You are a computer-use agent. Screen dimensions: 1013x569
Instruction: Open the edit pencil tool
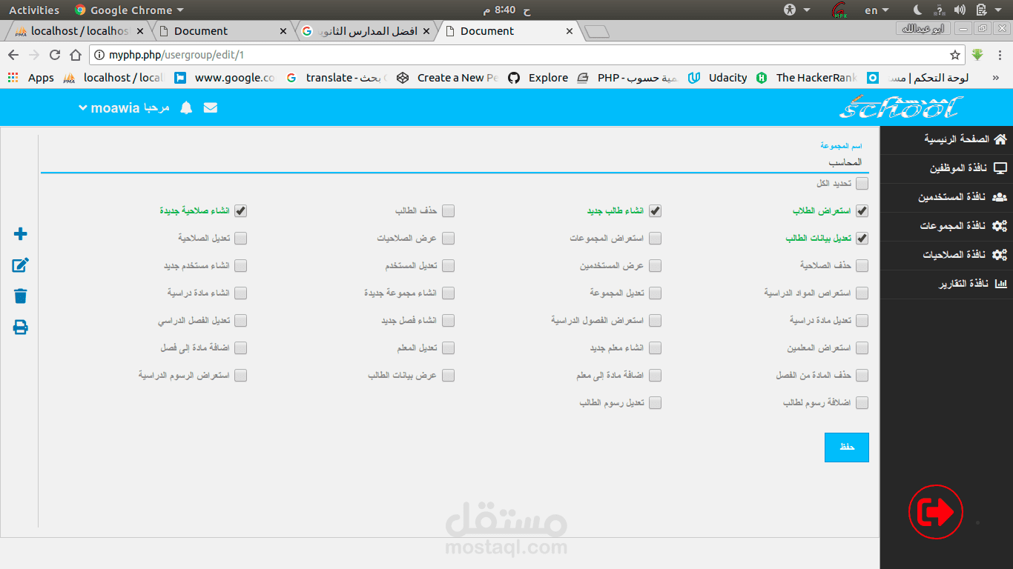[x=19, y=264]
